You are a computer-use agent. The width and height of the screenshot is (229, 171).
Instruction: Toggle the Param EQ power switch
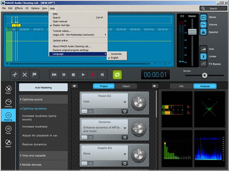click(86, 111)
